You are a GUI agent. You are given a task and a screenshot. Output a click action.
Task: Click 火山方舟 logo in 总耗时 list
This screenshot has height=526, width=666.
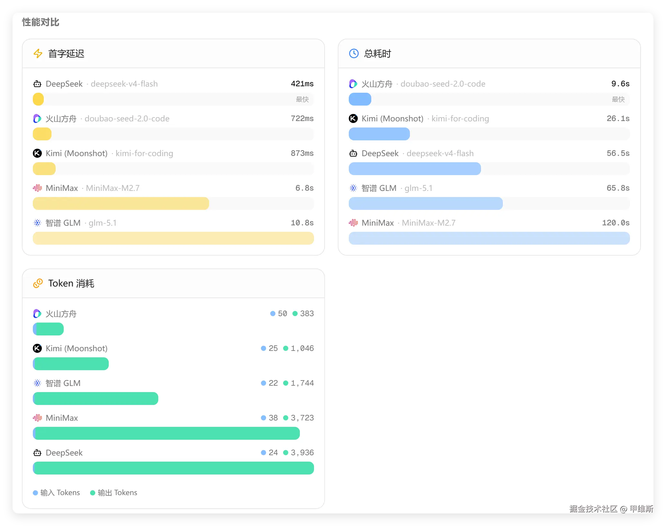coord(353,84)
